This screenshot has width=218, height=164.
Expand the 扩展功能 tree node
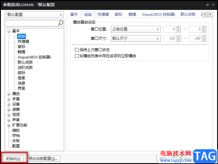point(9,126)
